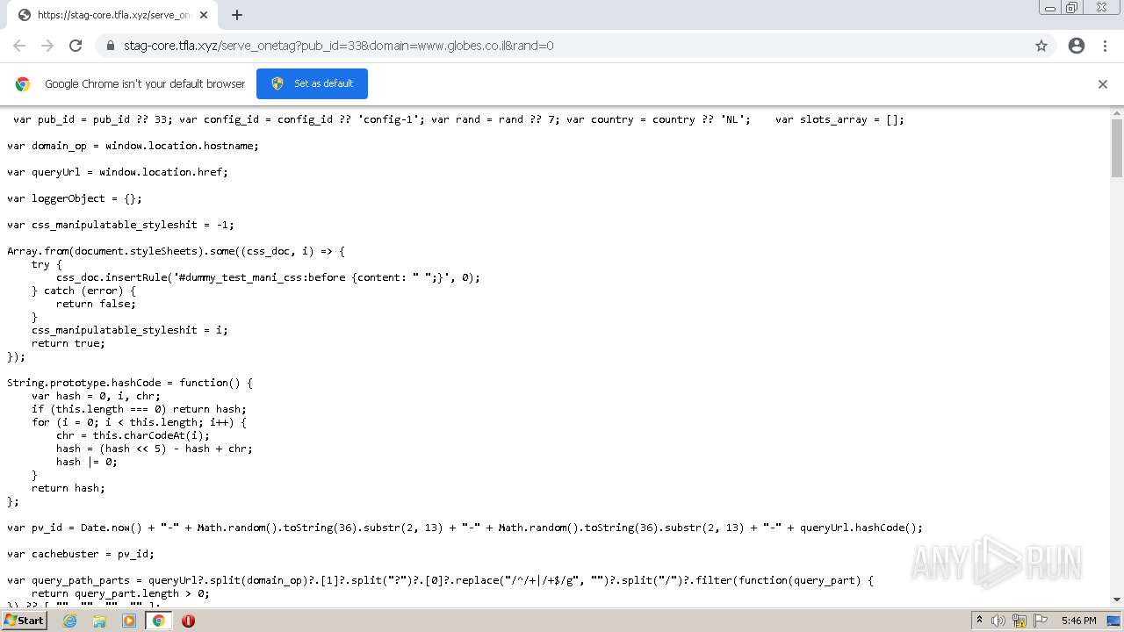
Task: Click the vertical scrollbar thumb
Action: [1117, 147]
